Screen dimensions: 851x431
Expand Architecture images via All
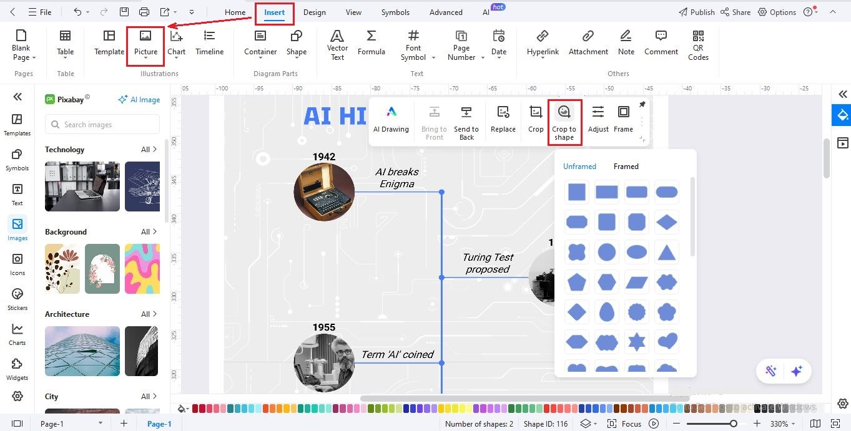tap(149, 314)
